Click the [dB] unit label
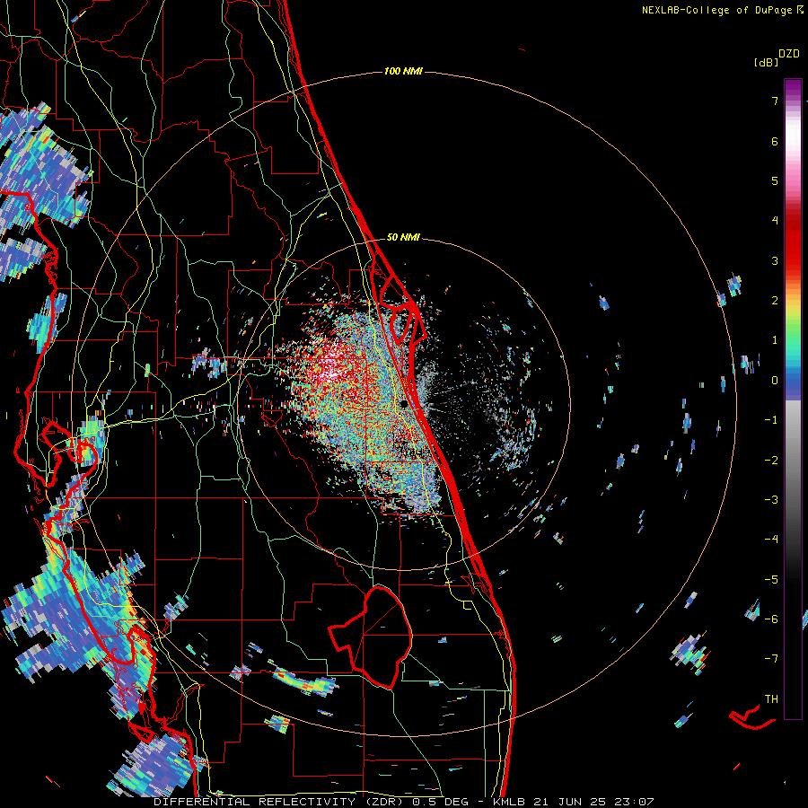808x808 pixels. click(766, 62)
